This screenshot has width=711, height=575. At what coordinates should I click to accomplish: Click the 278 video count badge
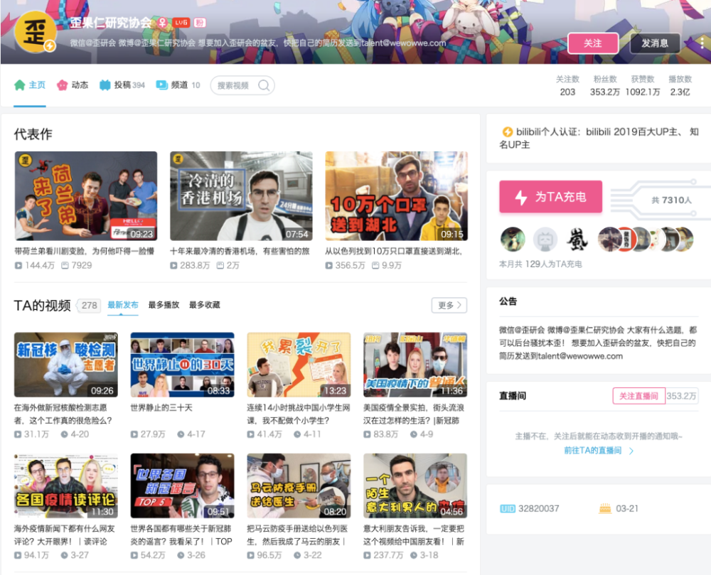(x=89, y=306)
